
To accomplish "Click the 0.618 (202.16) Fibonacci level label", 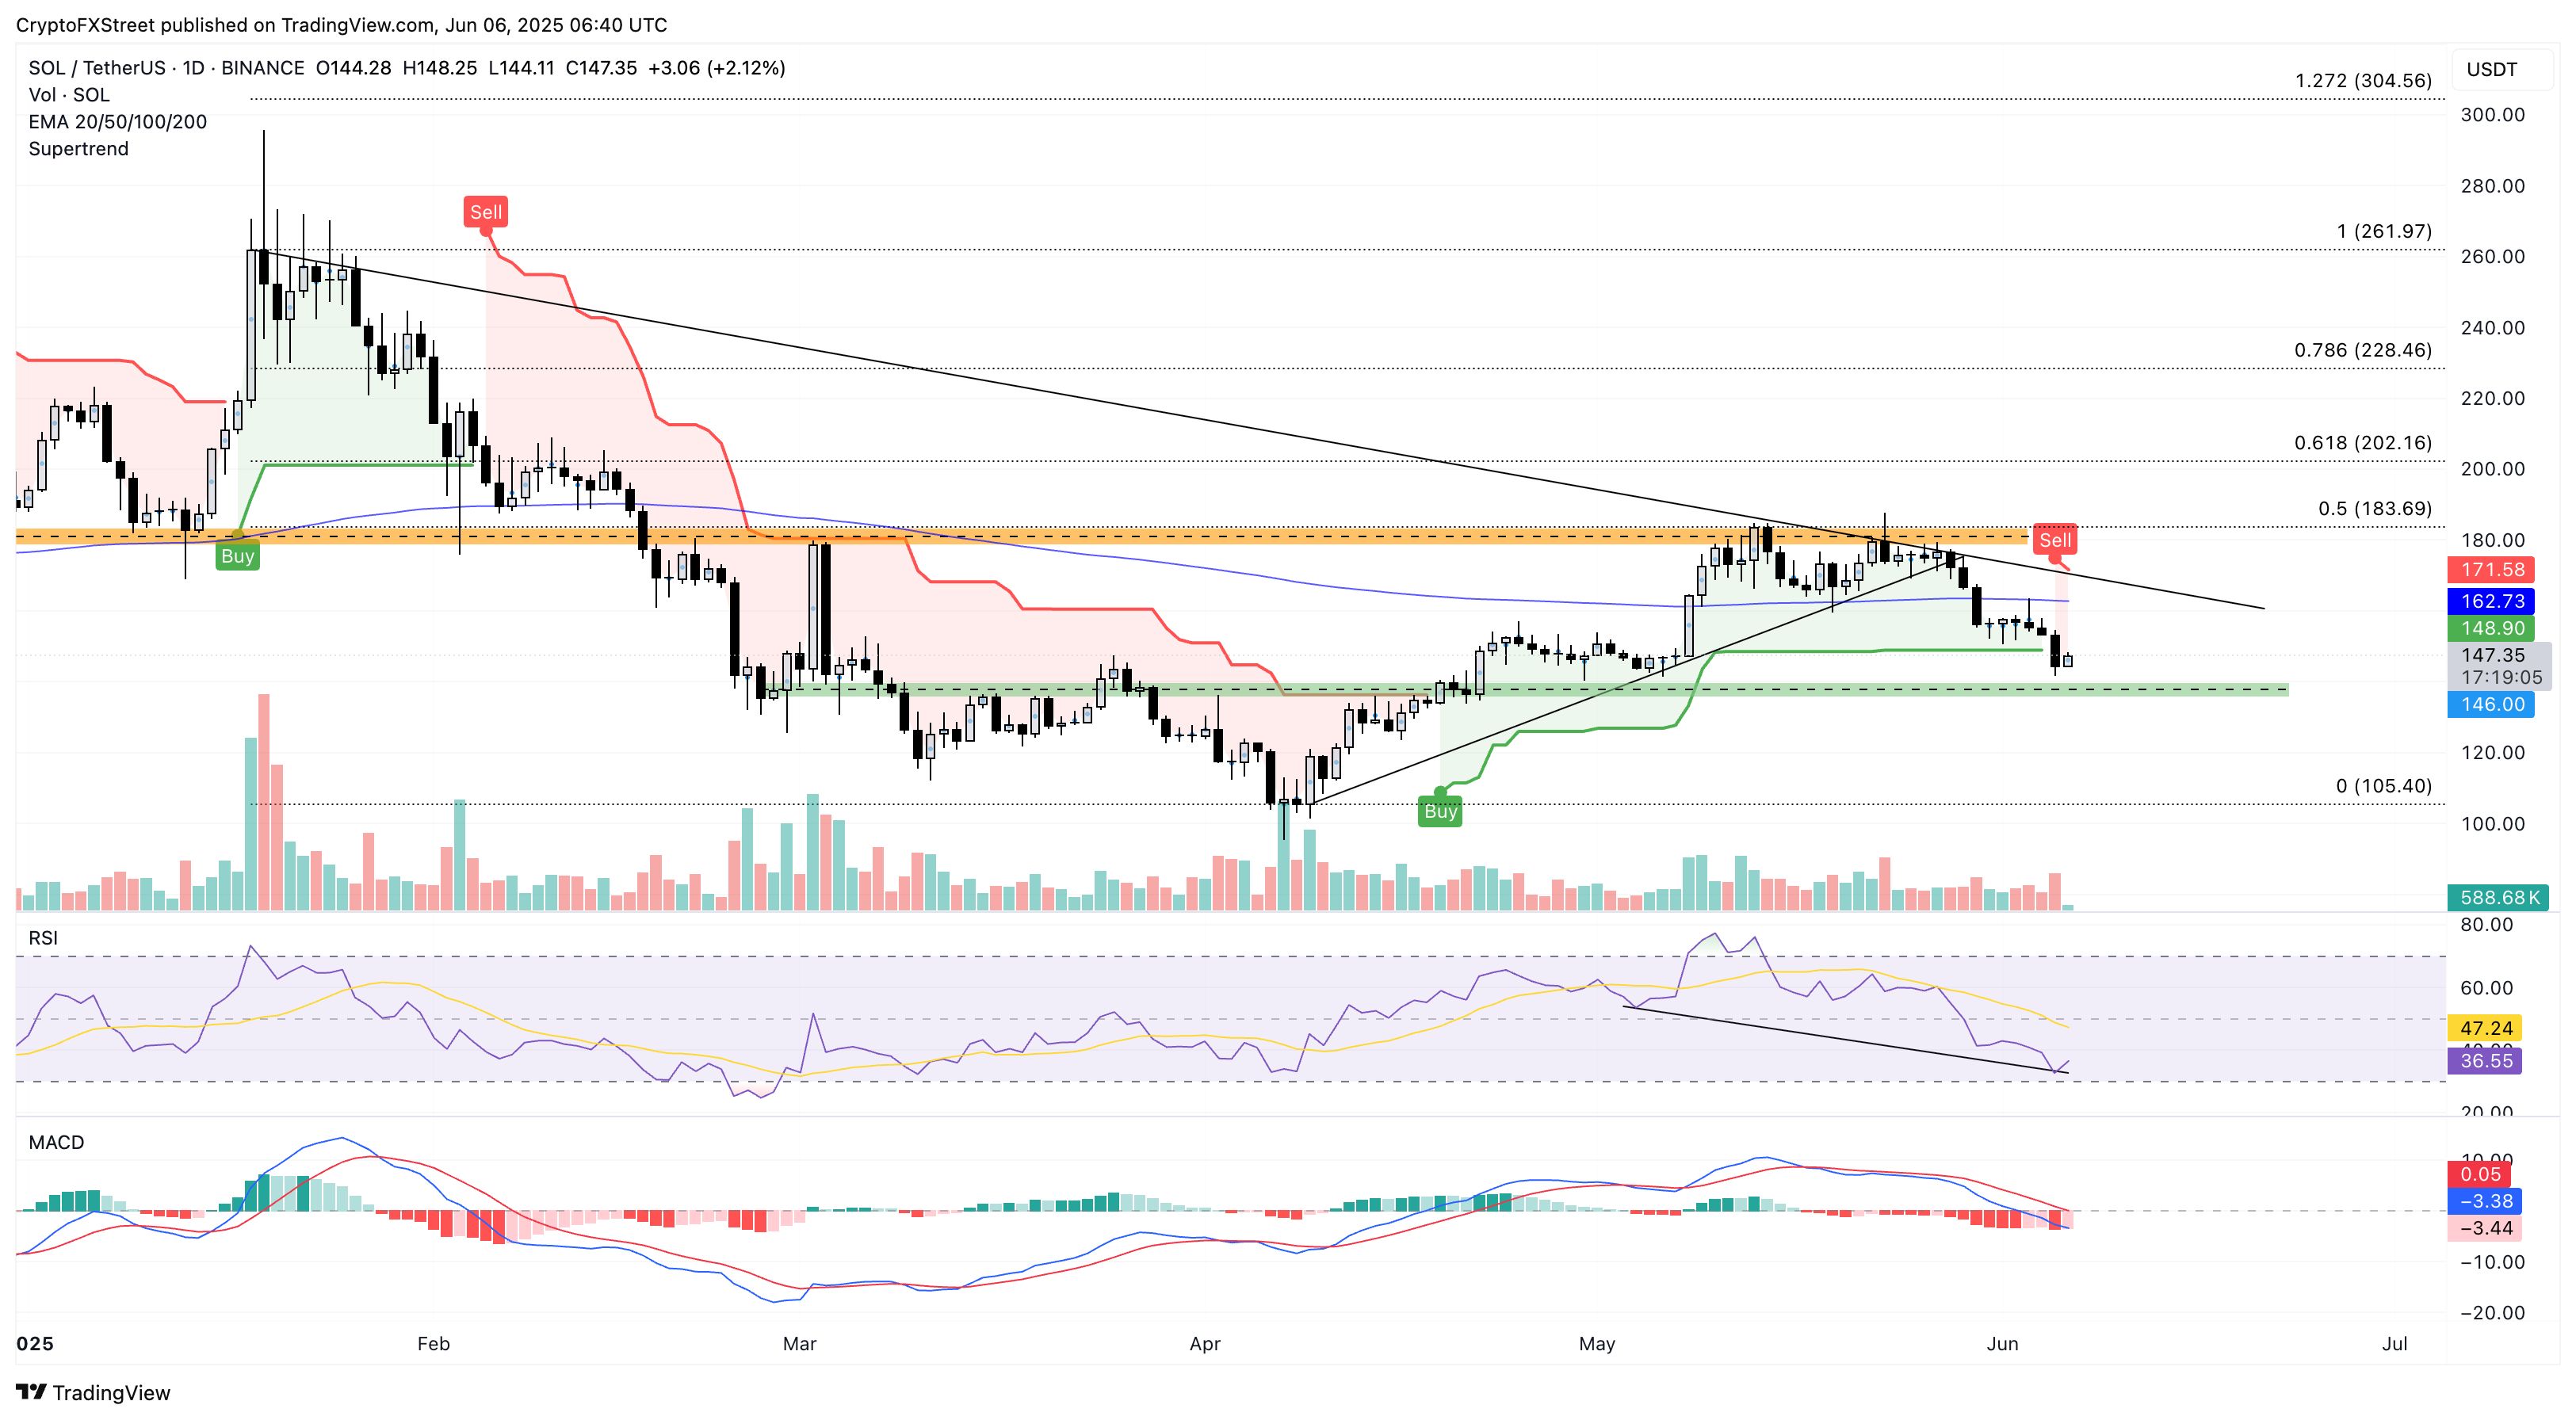I will [x=2362, y=443].
